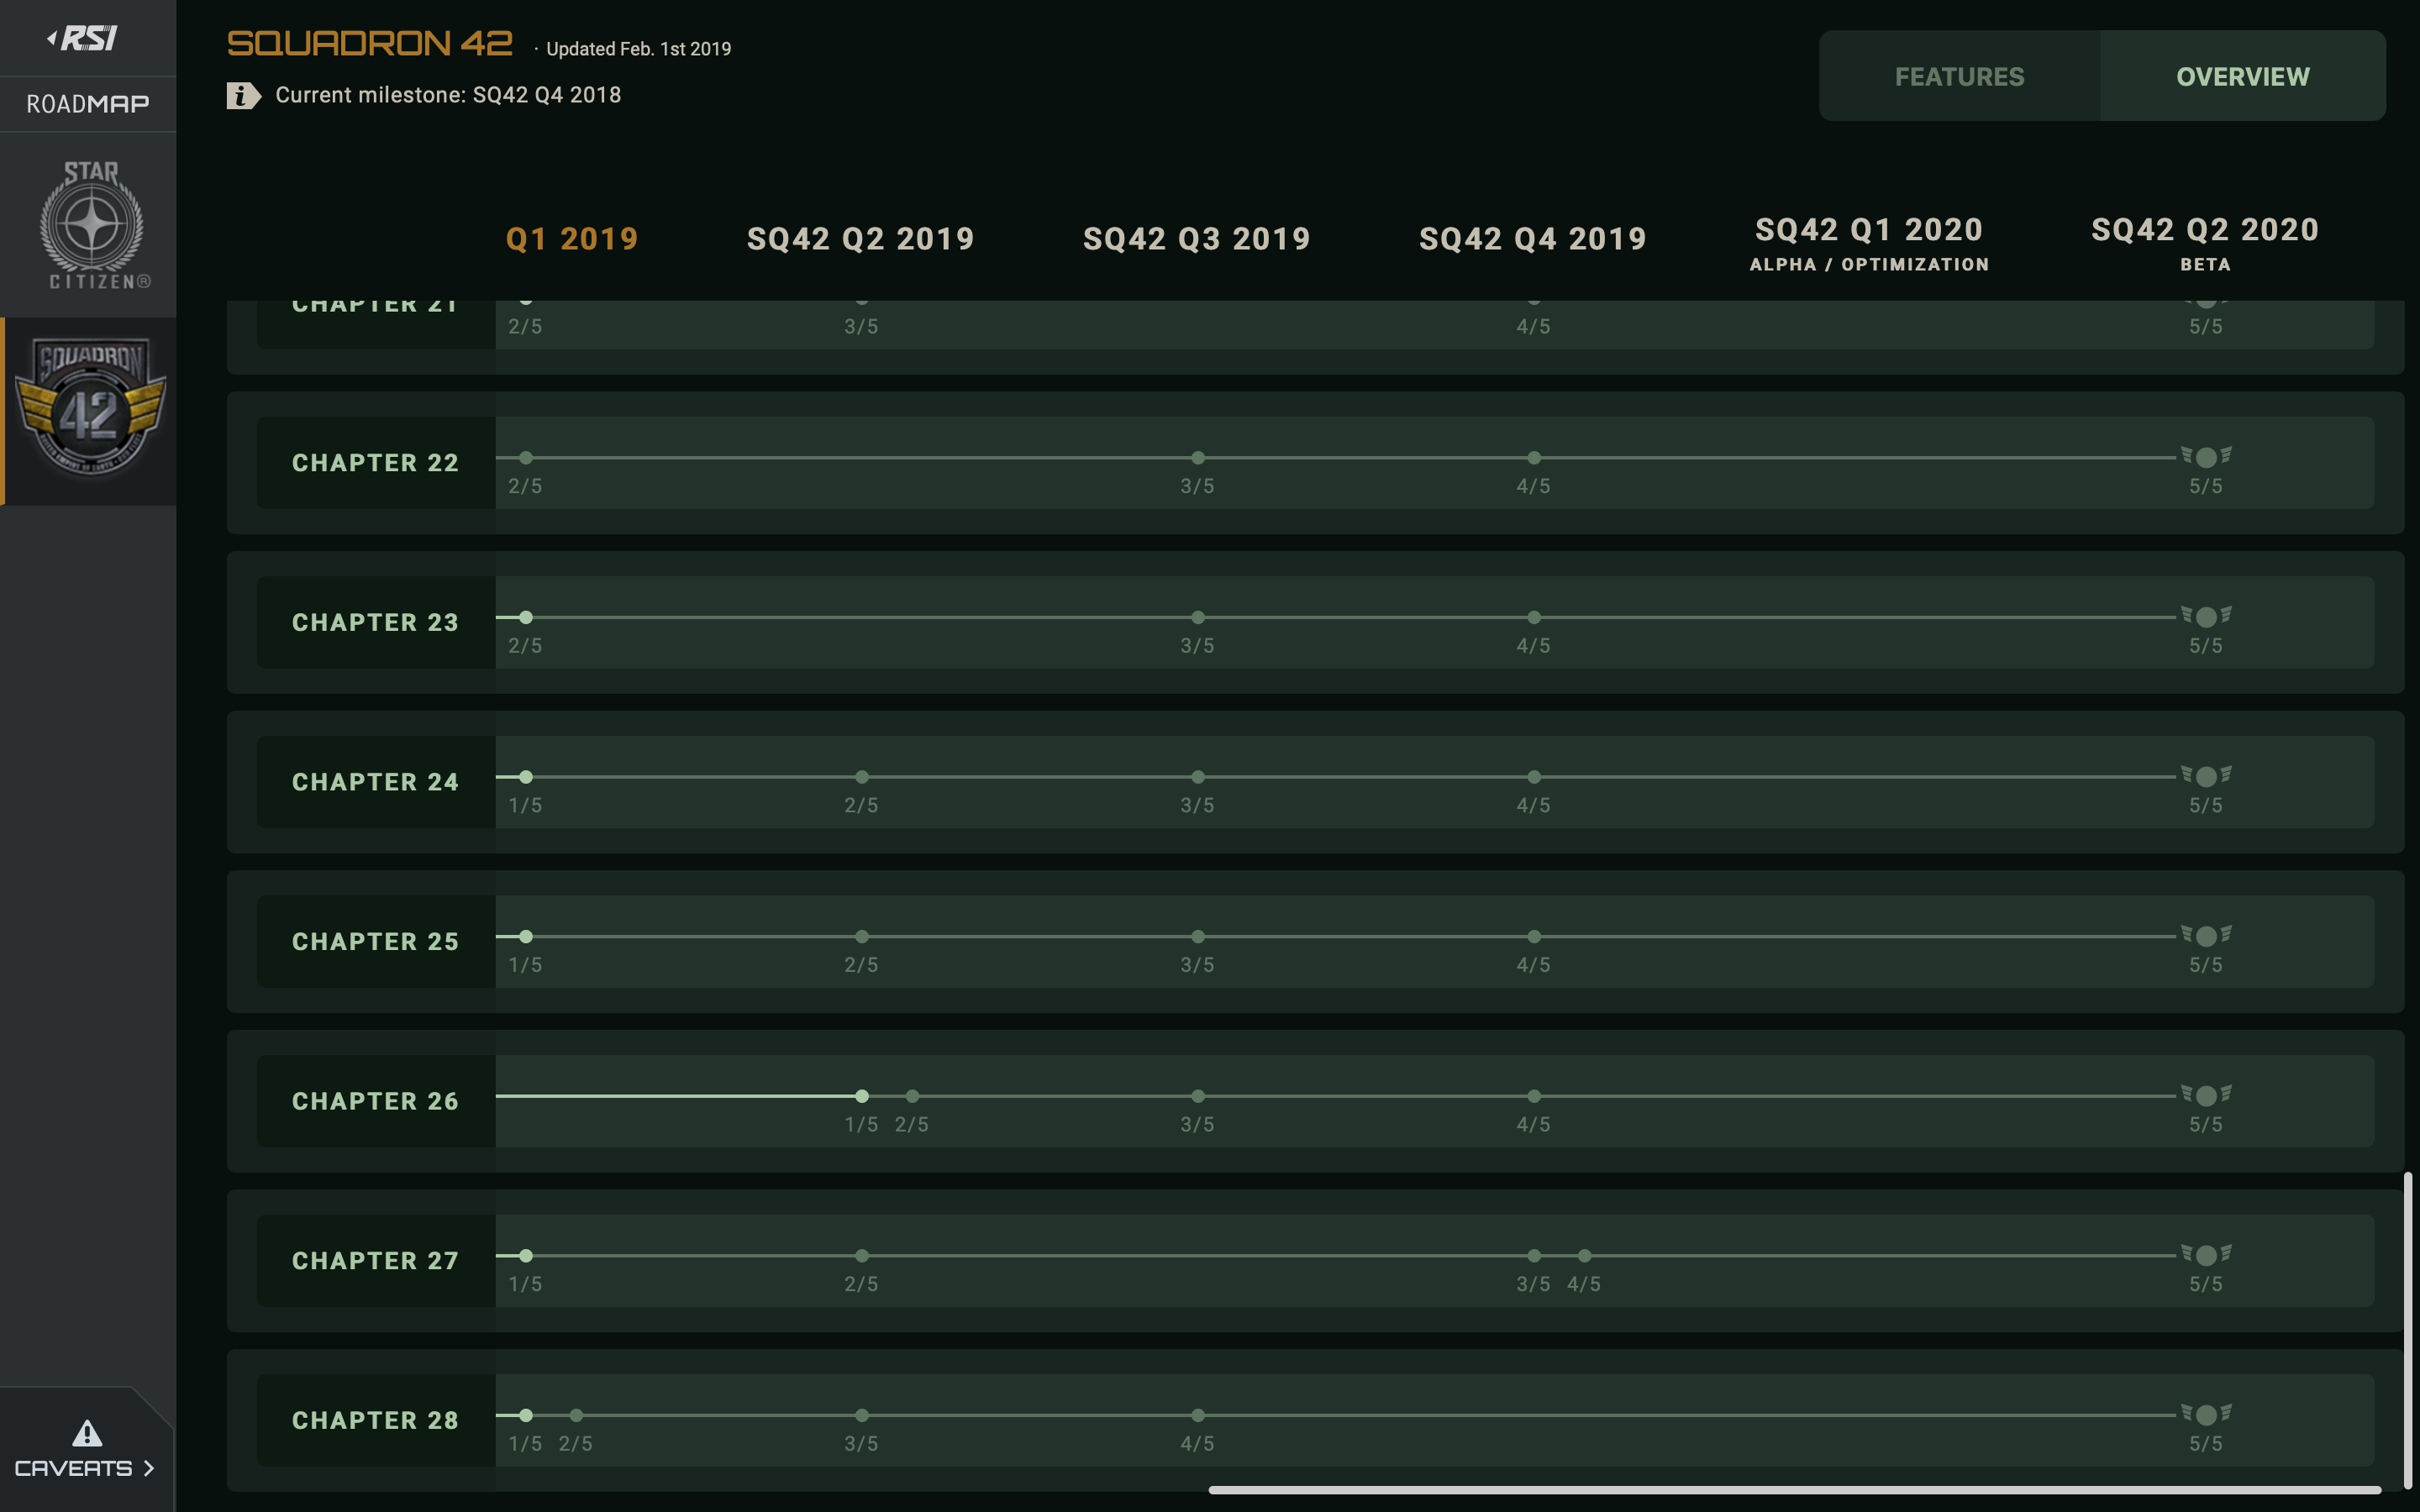Click the RSI logo back arrow

tap(54, 38)
